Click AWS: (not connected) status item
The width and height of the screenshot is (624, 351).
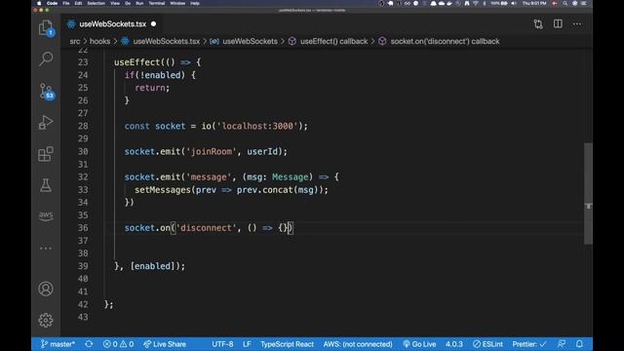358,344
